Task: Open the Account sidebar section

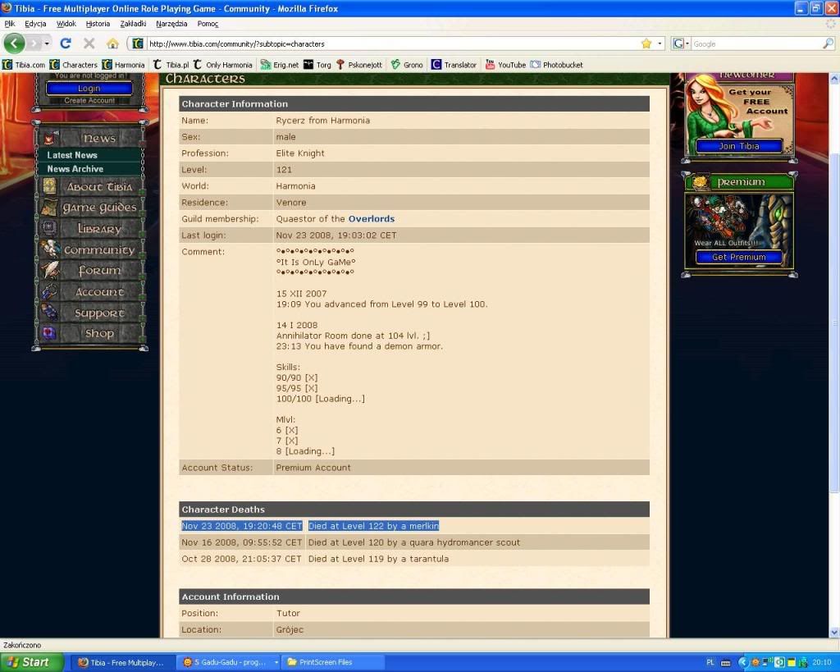Action: [x=89, y=291]
